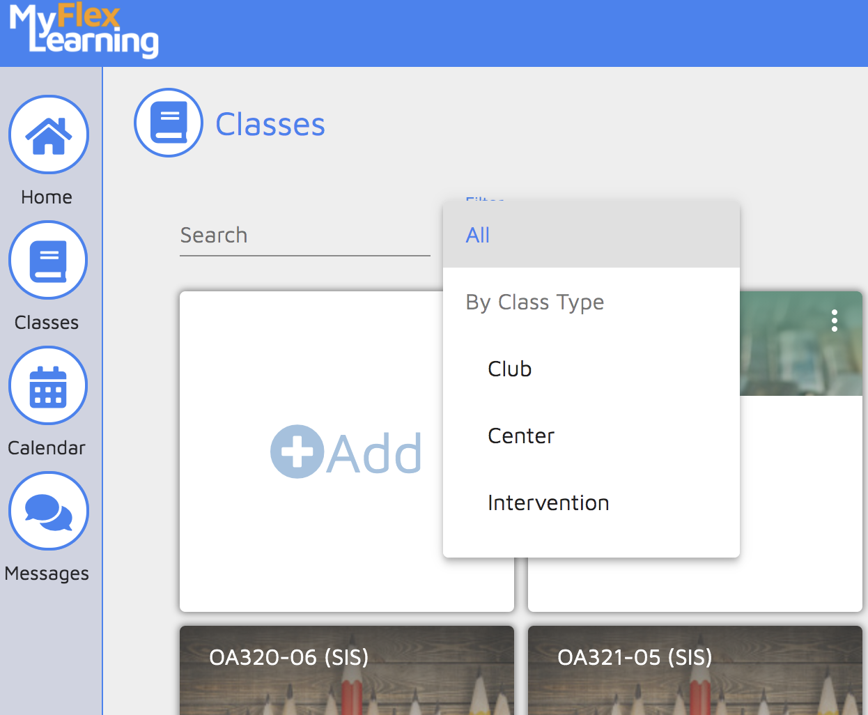Select Intervention class type filter
The image size is (868, 715).
[548, 503]
